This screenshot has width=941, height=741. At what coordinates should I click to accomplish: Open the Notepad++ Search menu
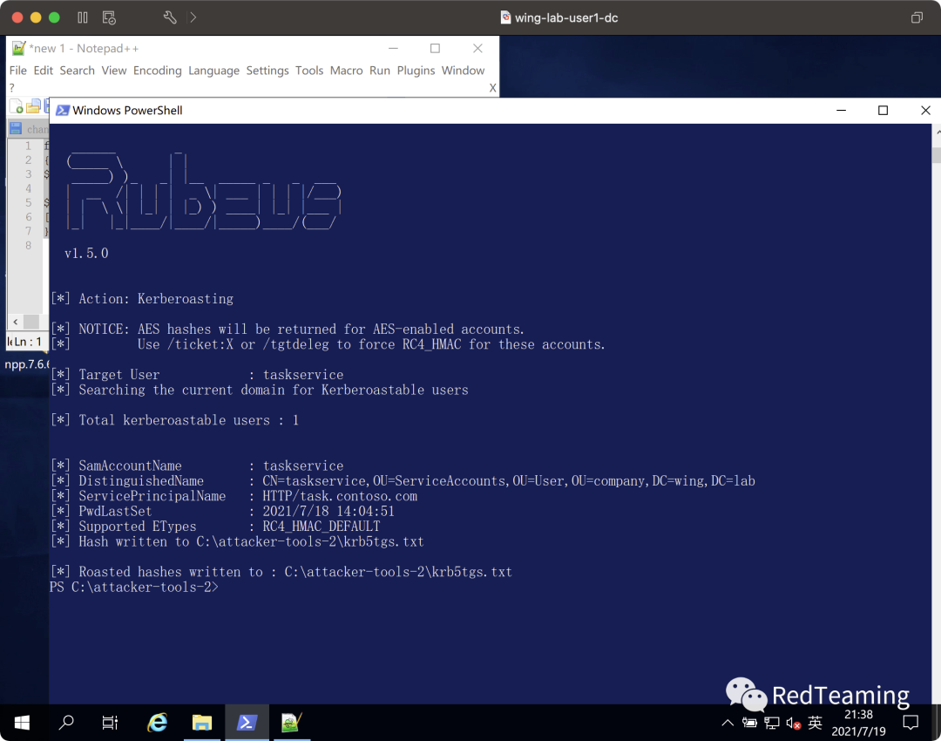(x=77, y=71)
